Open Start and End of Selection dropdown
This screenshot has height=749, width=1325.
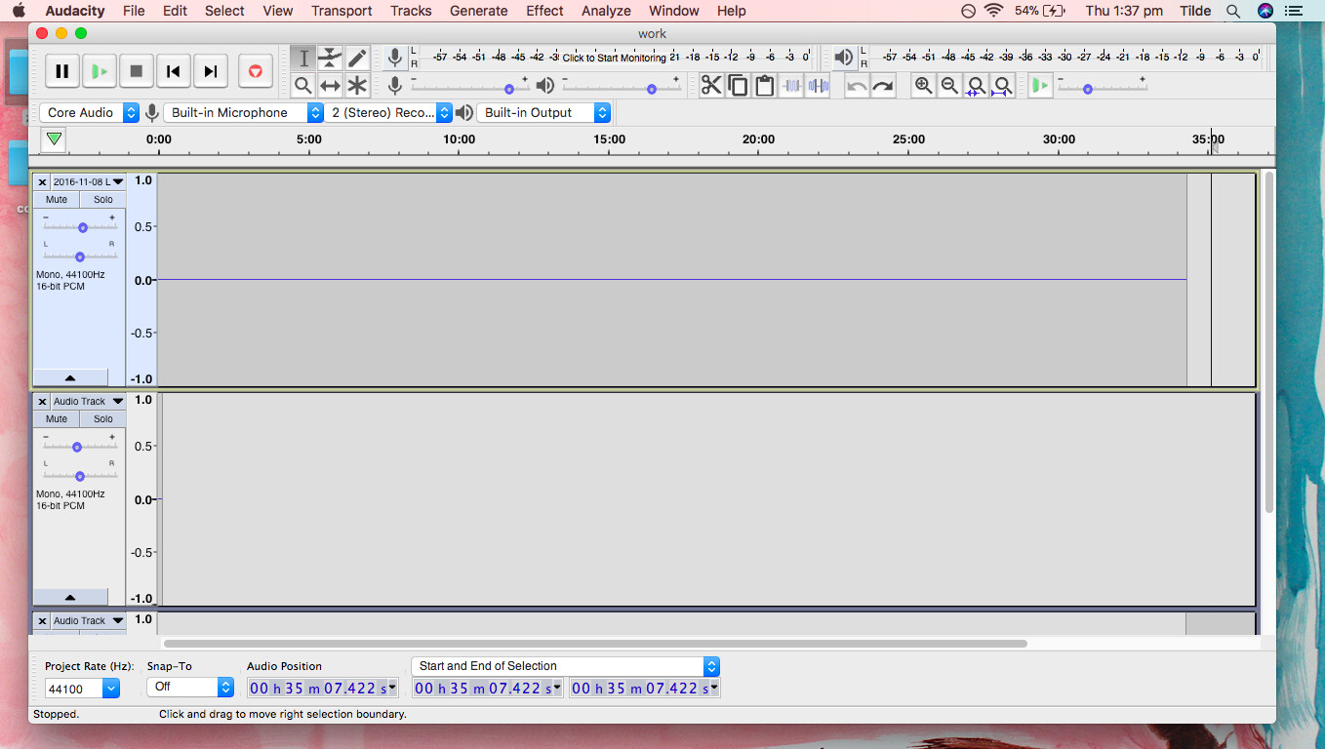566,666
